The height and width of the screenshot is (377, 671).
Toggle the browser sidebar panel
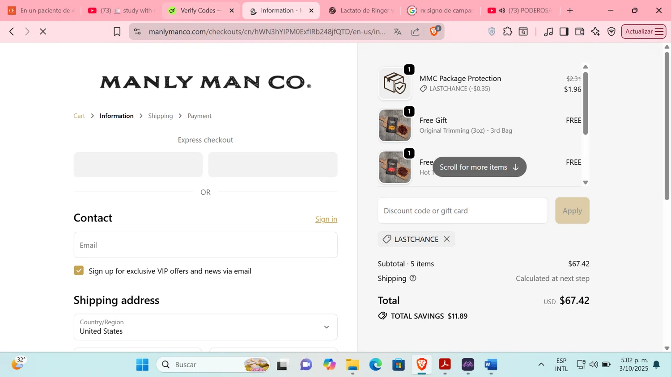[564, 31]
